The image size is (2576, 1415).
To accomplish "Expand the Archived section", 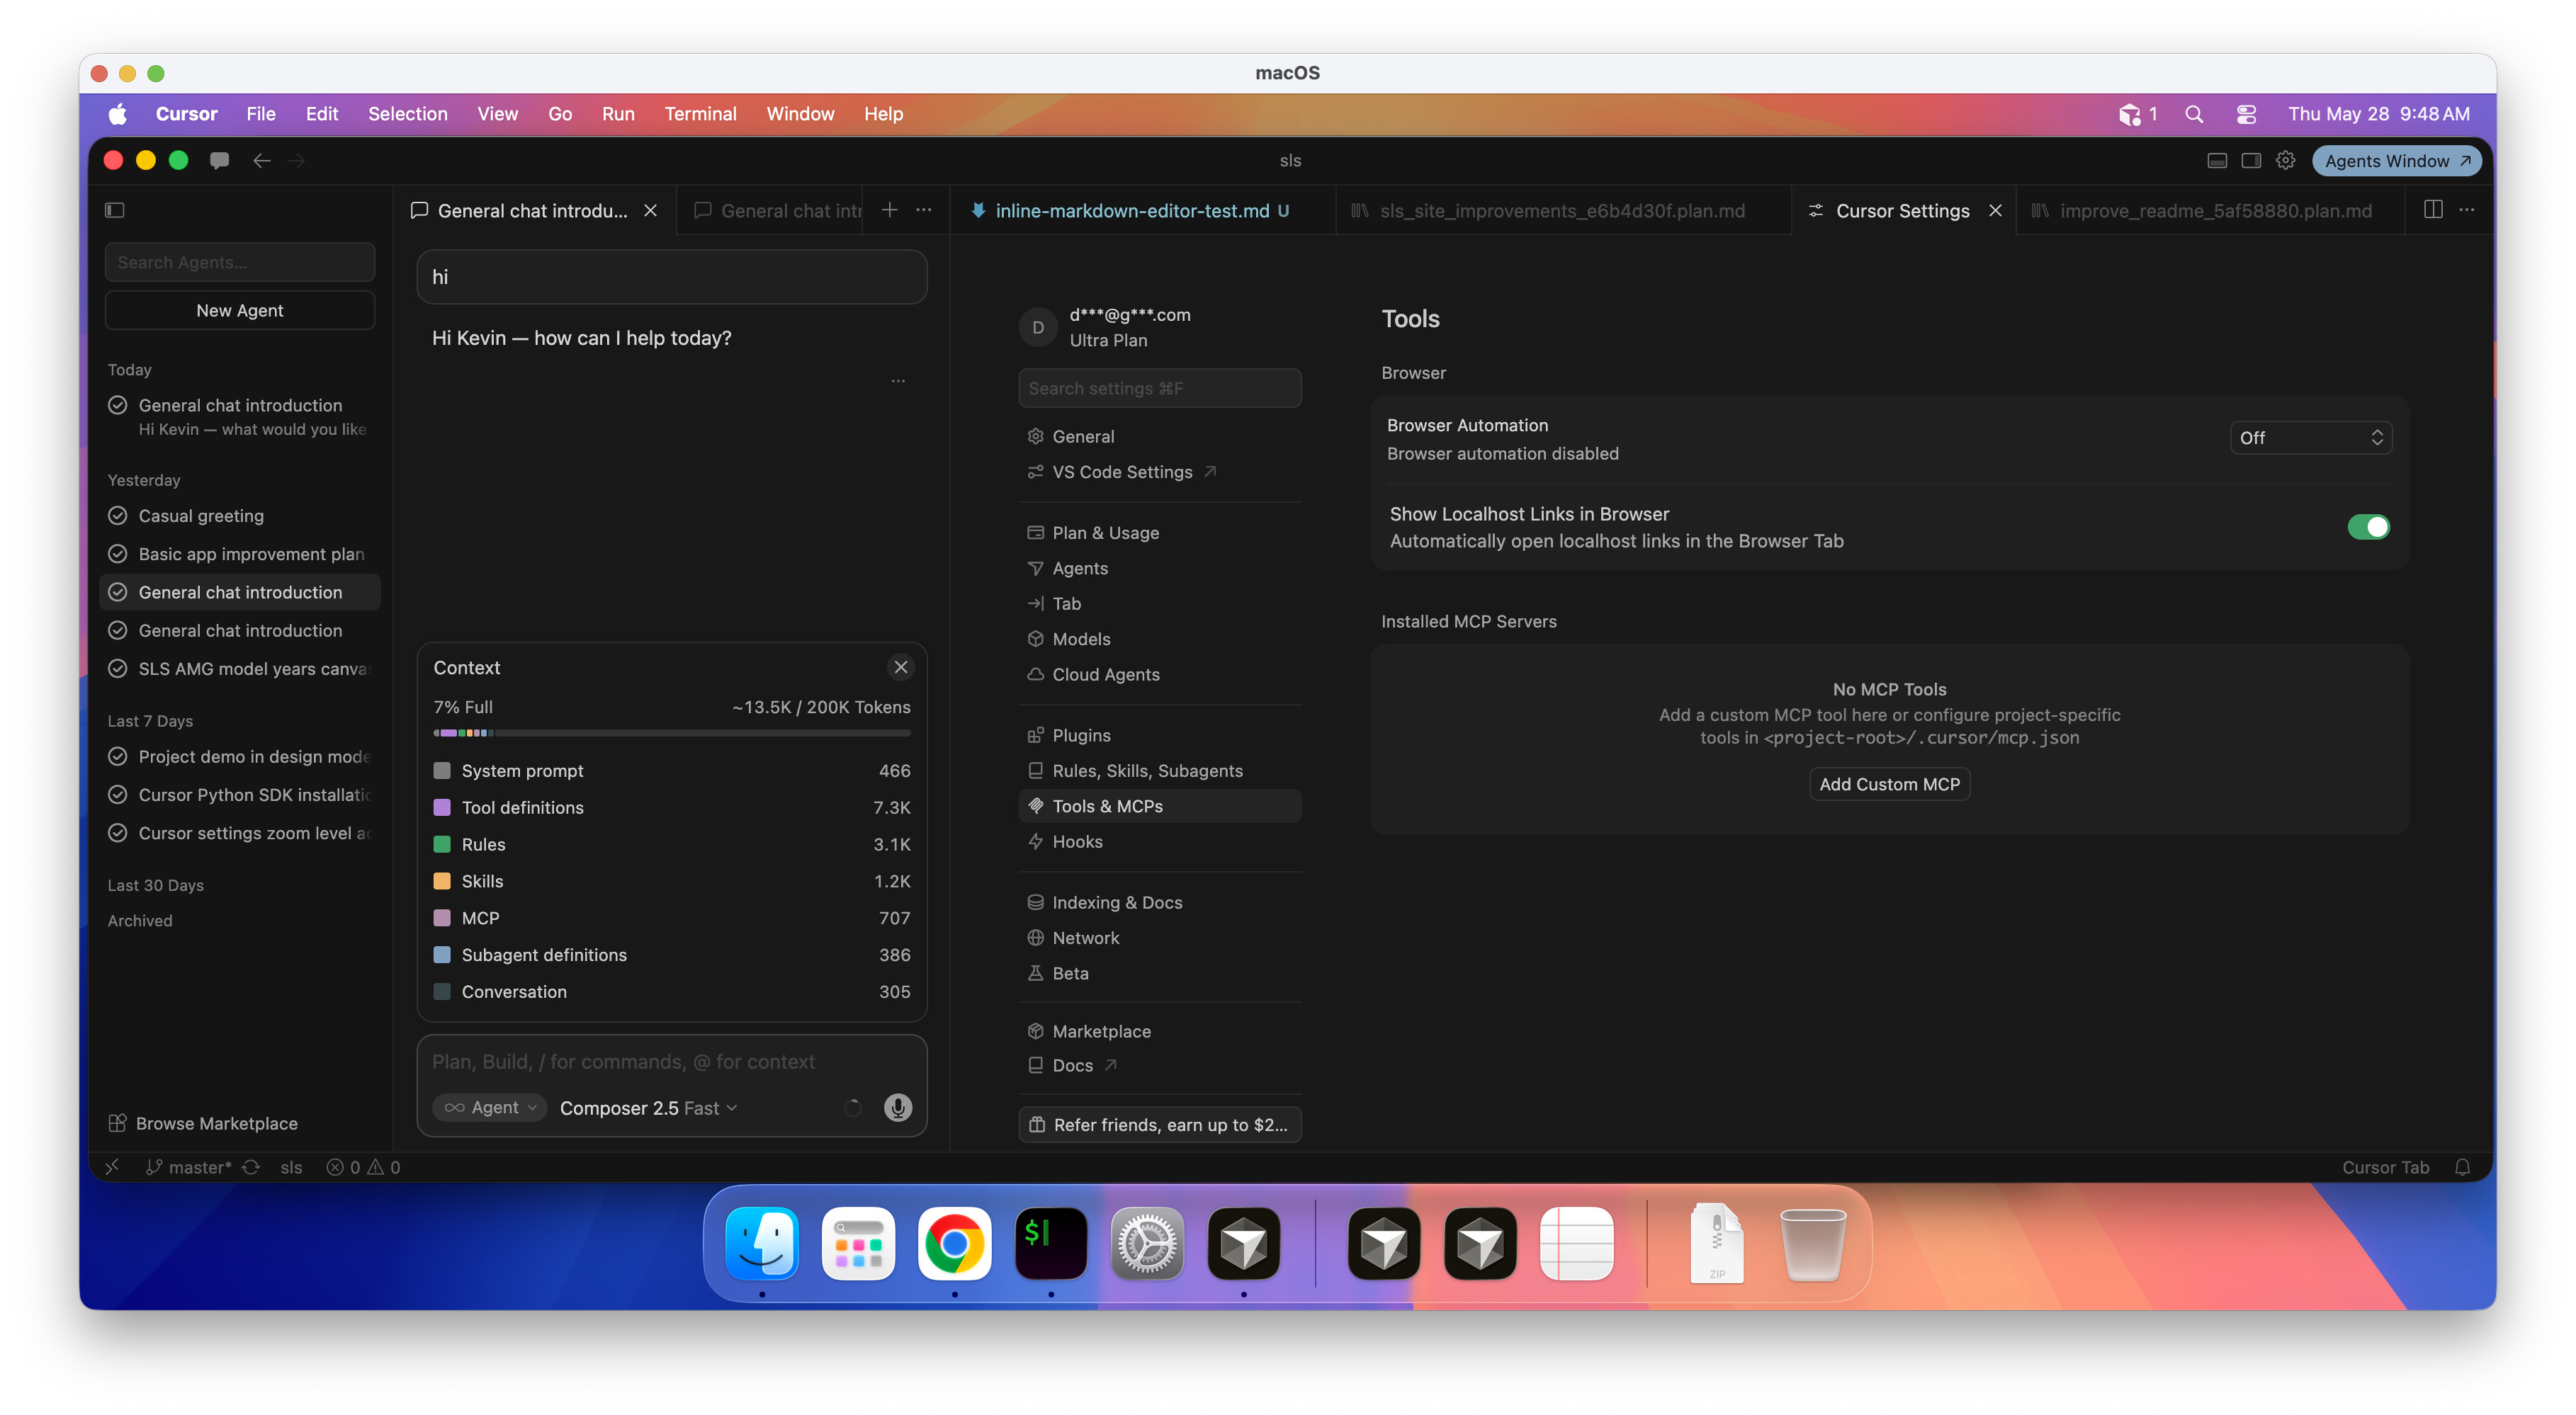I will (x=140, y=921).
